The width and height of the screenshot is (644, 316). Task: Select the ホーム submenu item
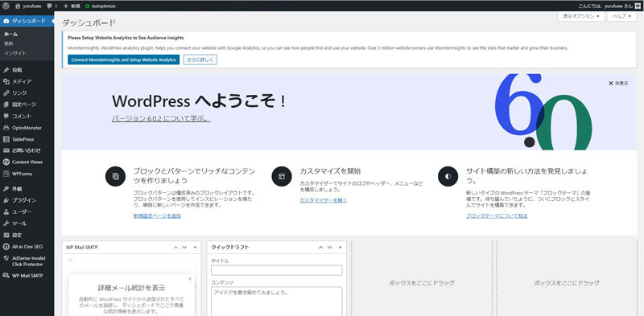(10, 34)
